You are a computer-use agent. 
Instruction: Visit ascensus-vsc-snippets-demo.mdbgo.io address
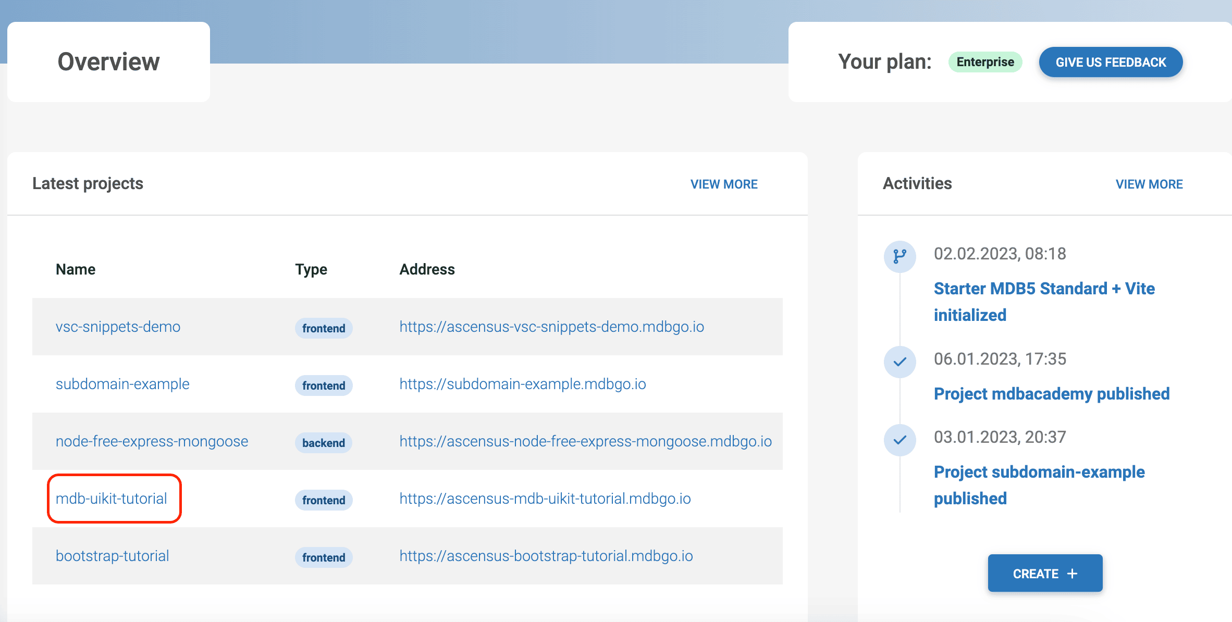(551, 327)
